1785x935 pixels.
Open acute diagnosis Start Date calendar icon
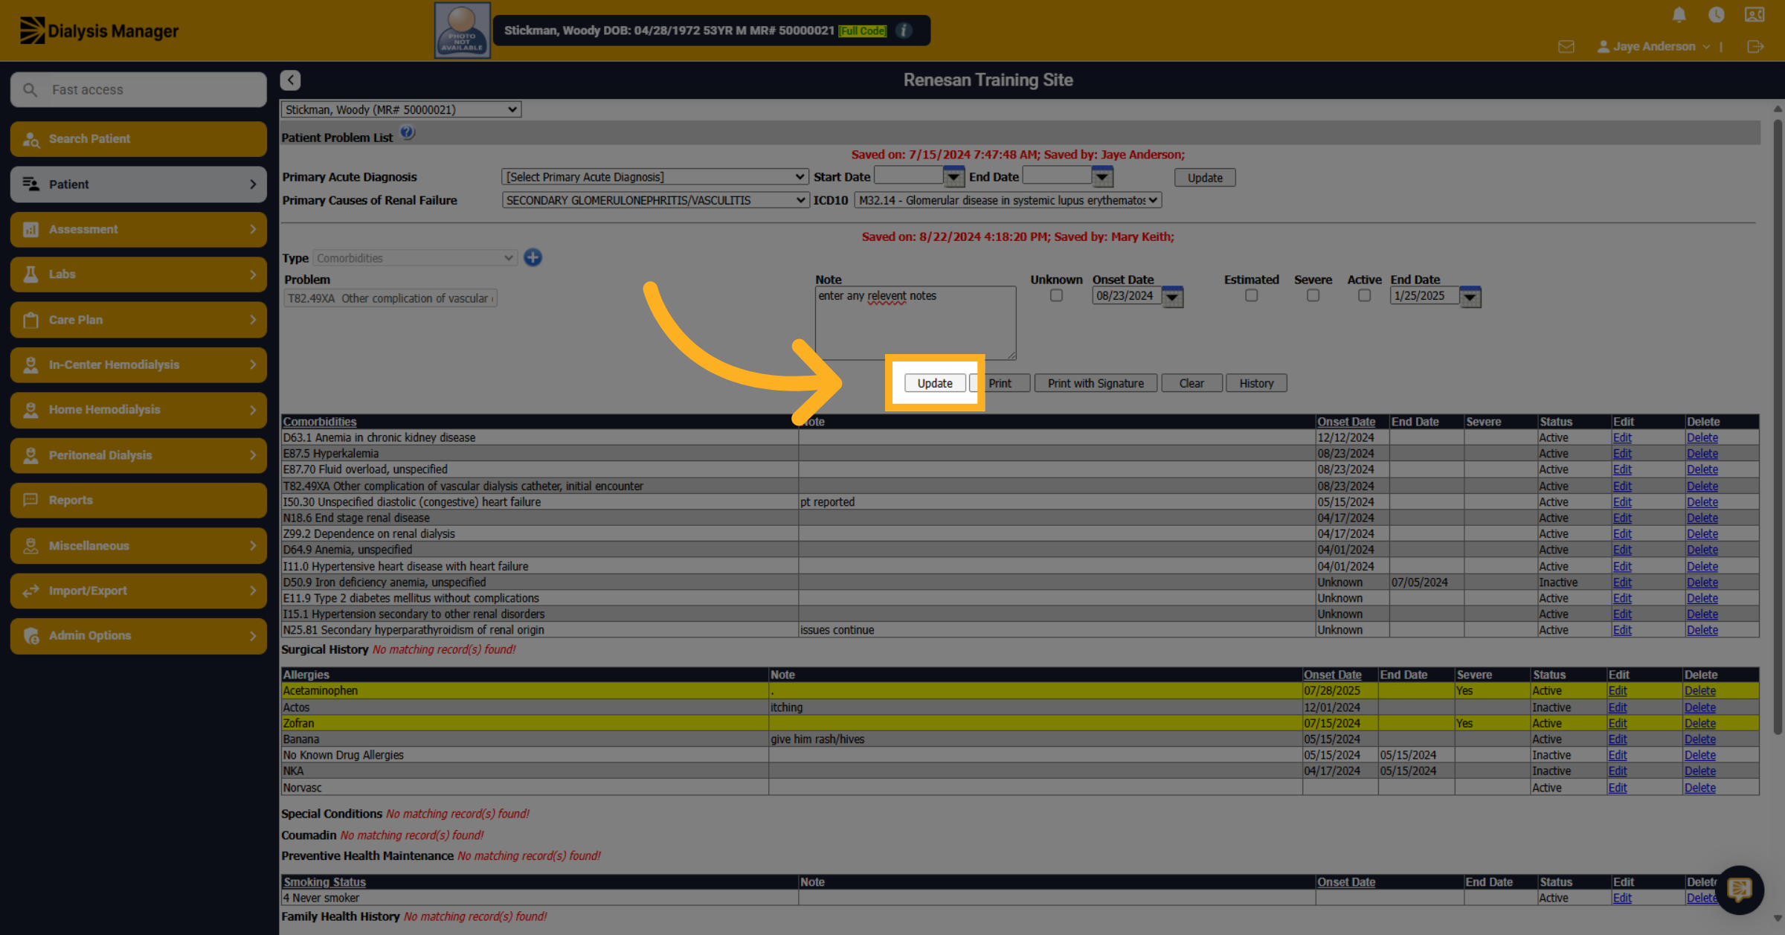click(x=953, y=177)
